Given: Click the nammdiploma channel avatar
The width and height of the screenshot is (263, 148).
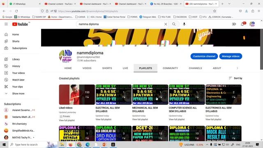Looking at the screenshot, I should click(66, 56).
